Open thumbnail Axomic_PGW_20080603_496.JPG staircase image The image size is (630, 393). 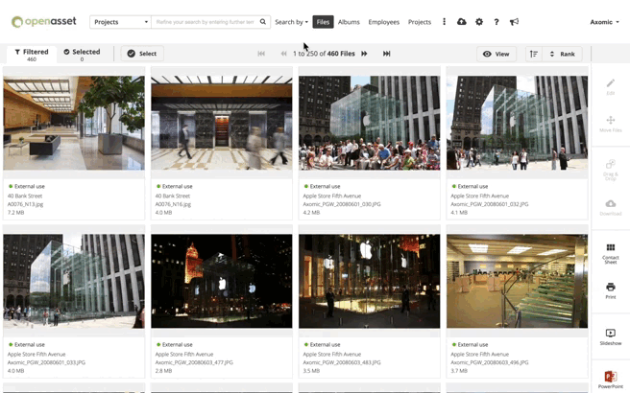click(517, 281)
